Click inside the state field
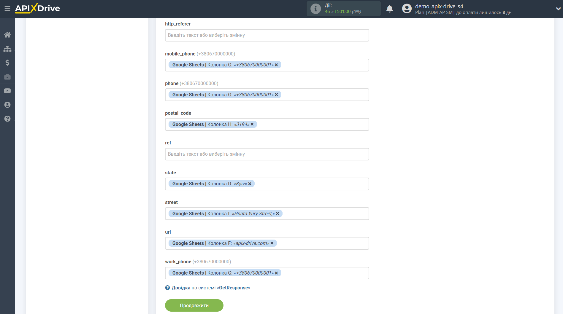 tap(267, 184)
